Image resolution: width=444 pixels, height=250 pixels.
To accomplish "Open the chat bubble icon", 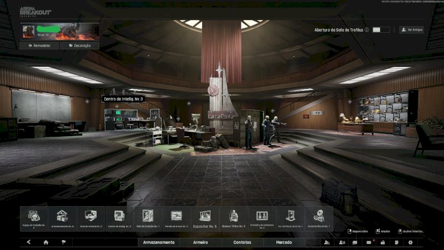I will click(x=355, y=242).
